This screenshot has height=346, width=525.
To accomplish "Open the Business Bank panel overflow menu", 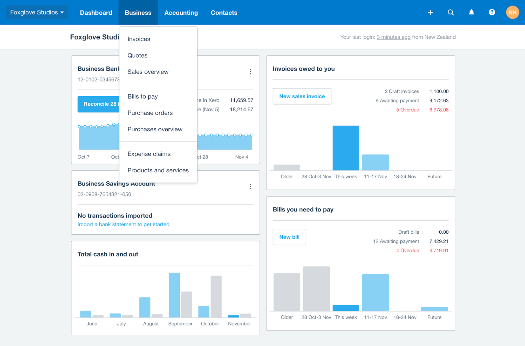I will coord(250,72).
